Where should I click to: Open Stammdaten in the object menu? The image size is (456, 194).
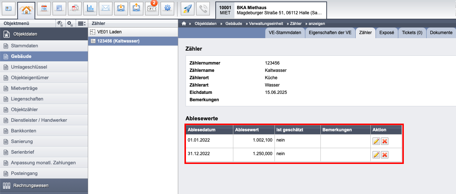pos(44,46)
